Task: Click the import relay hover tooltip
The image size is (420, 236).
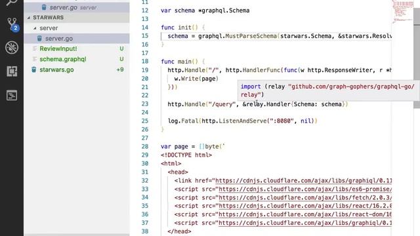Action: pyautogui.click(x=328, y=90)
